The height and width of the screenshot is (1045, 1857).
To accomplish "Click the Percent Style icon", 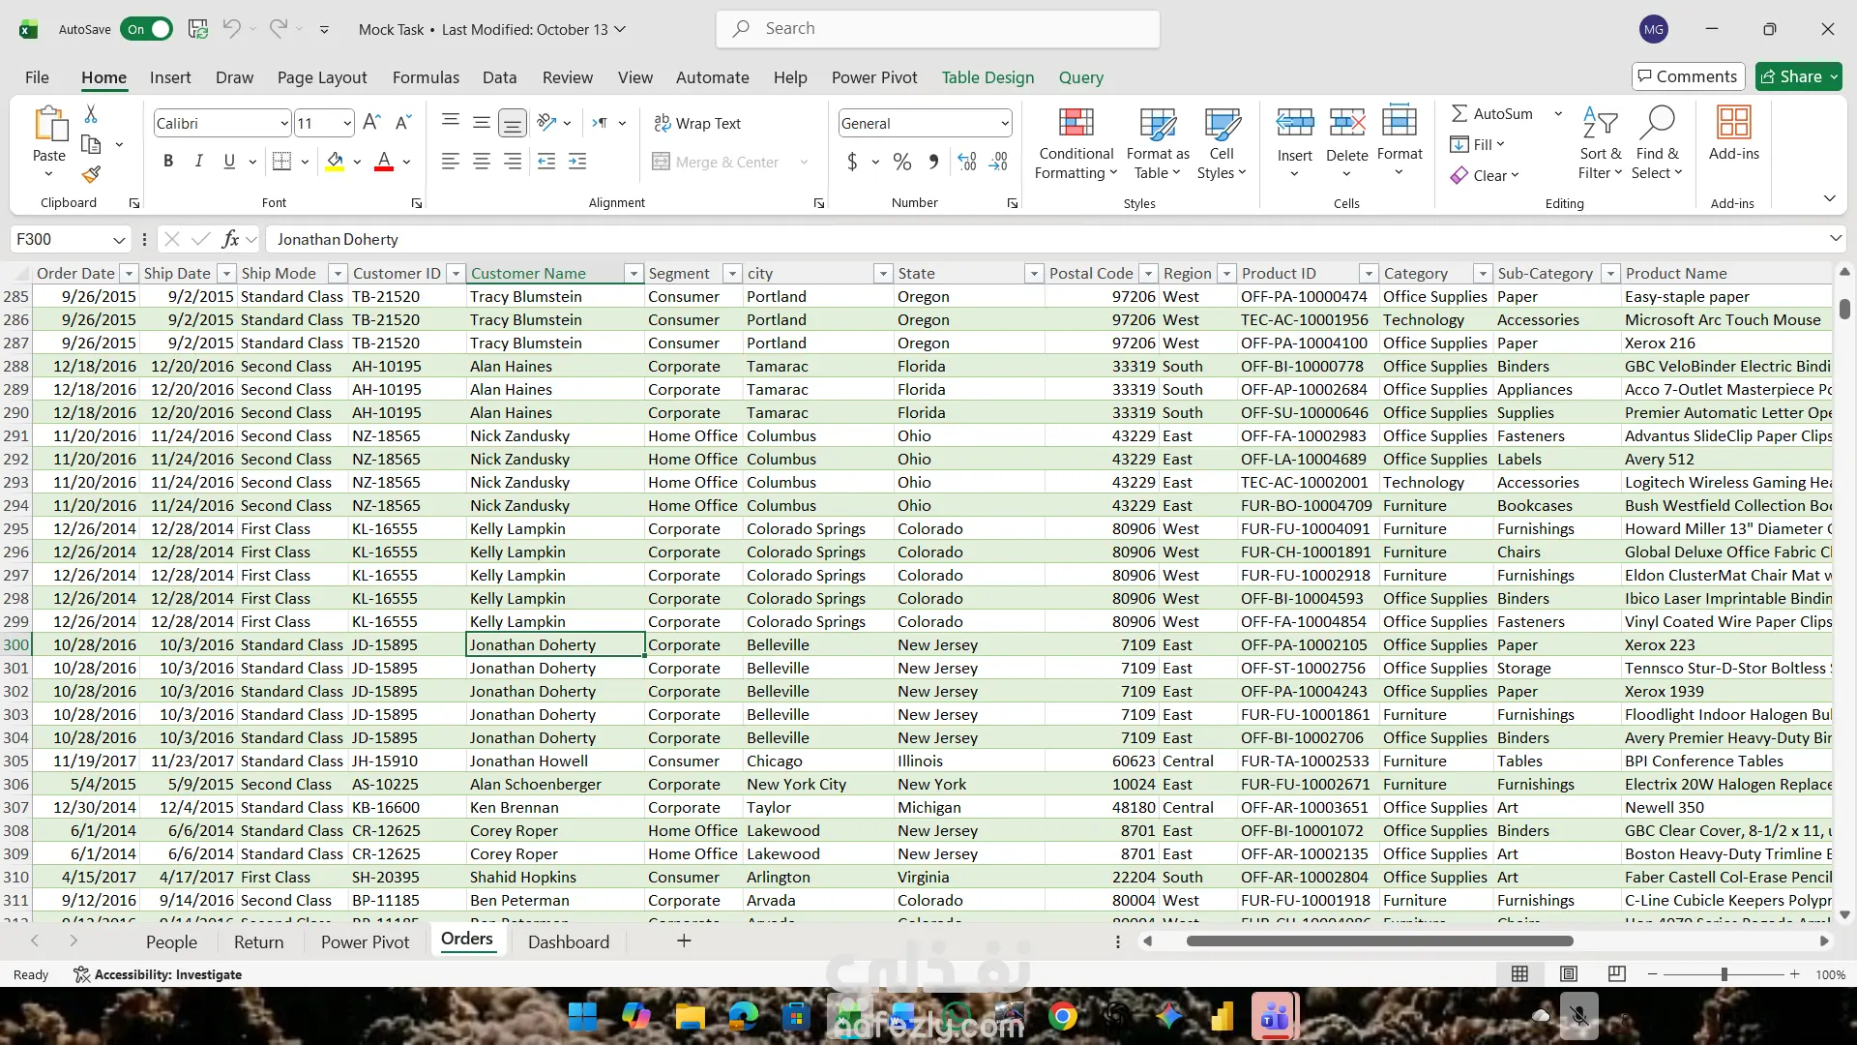I will click(901, 162).
